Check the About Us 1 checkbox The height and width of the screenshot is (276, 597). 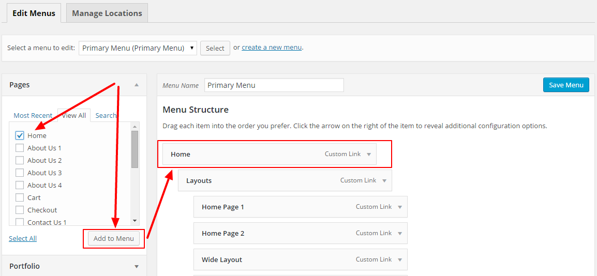[x=20, y=148]
